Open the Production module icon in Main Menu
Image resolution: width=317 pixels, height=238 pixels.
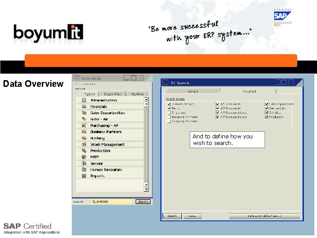(84, 151)
